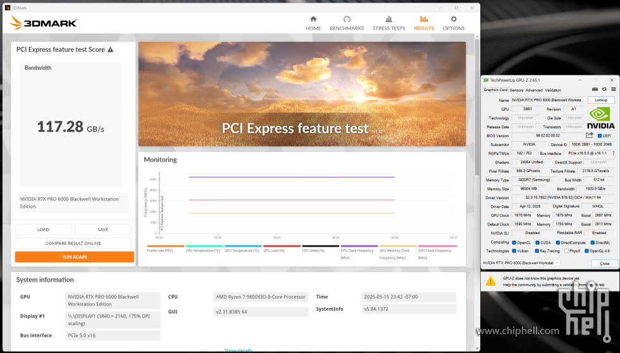Toggle CUDA checkbox in GPU-Z

tap(537, 243)
